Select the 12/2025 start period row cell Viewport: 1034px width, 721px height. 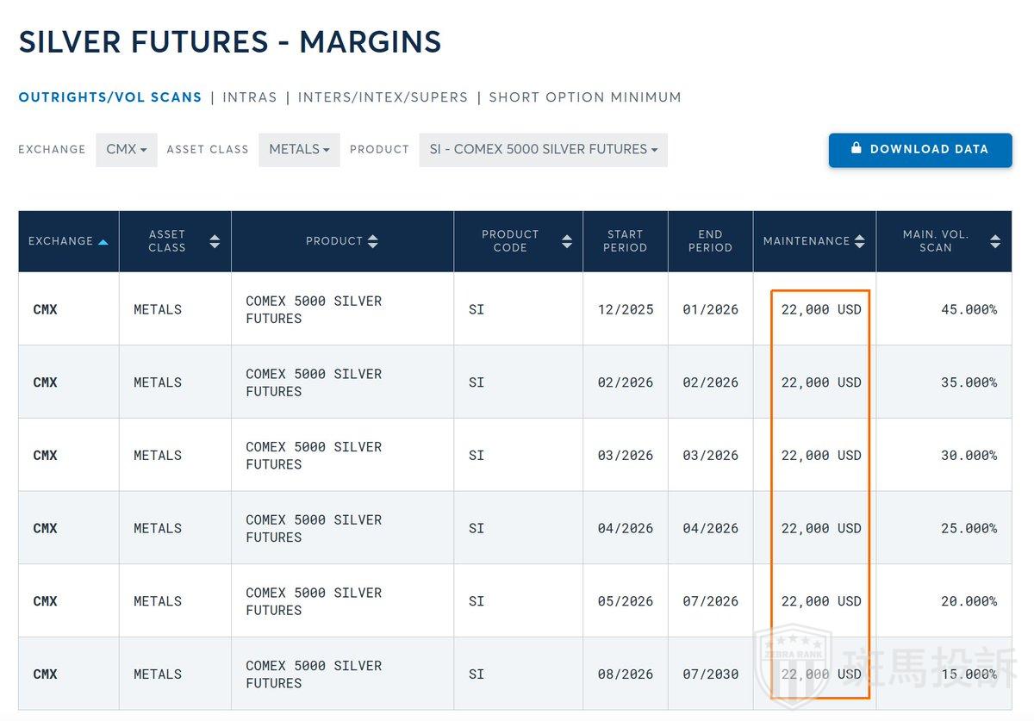tap(626, 309)
